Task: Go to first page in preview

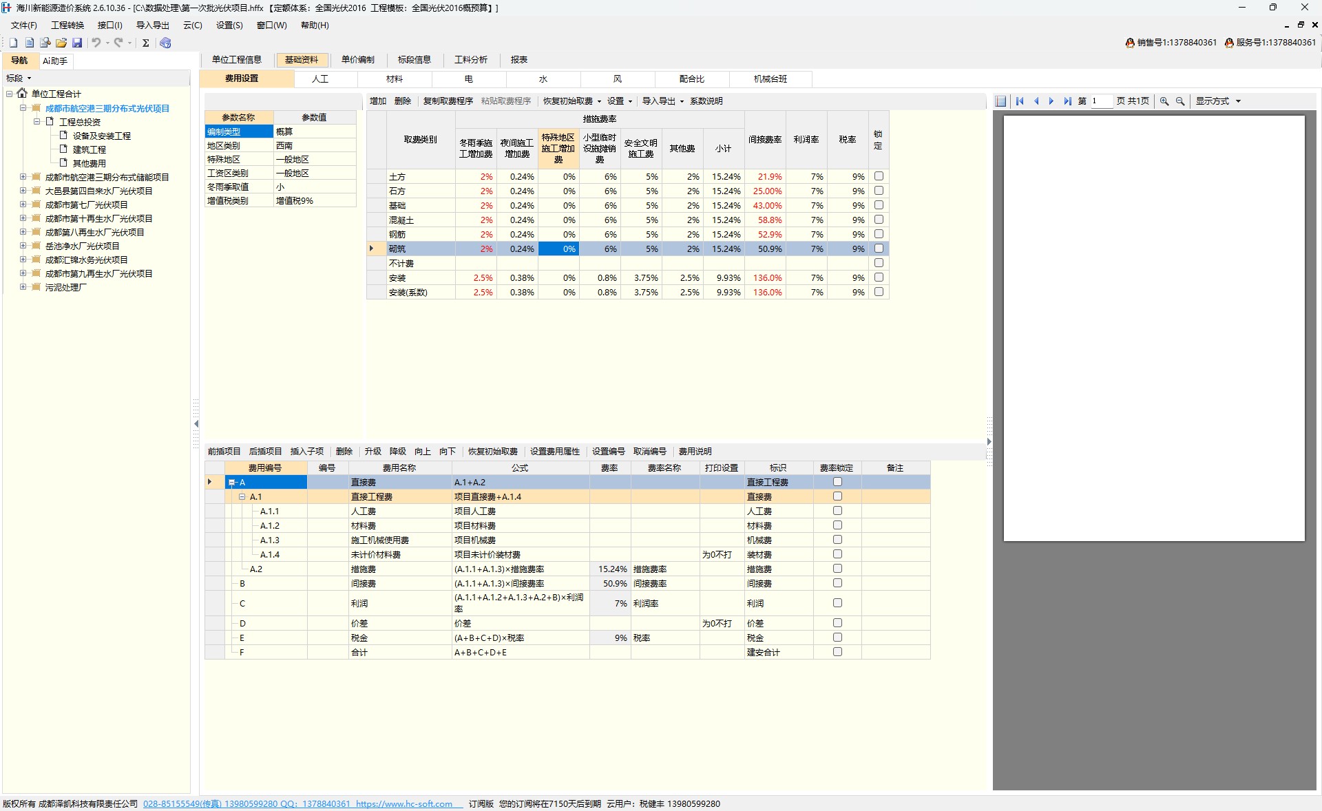Action: click(x=1020, y=101)
